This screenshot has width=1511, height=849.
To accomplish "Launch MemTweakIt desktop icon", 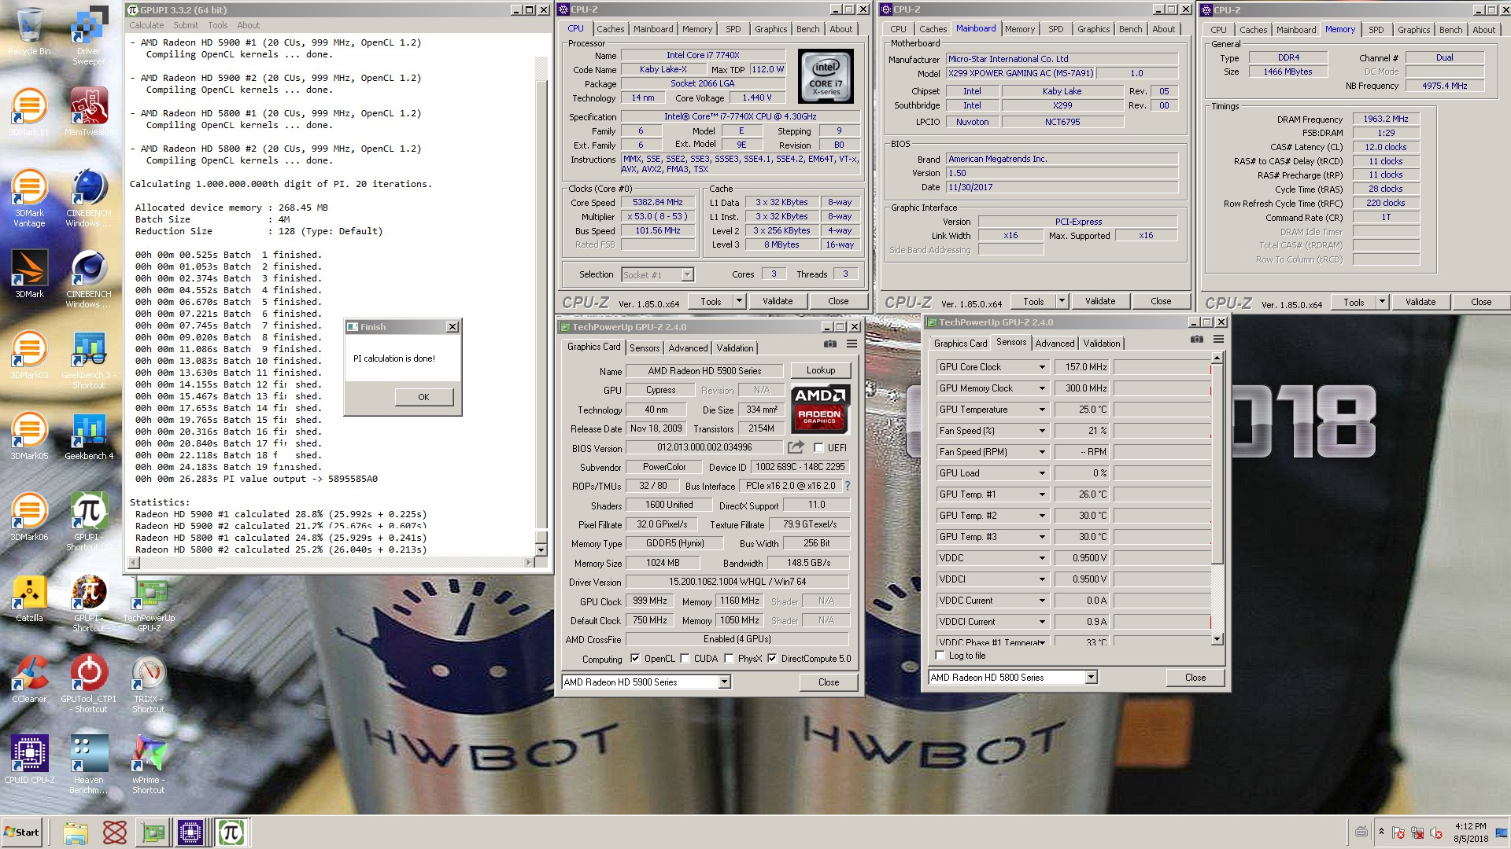I will pos(89,112).
